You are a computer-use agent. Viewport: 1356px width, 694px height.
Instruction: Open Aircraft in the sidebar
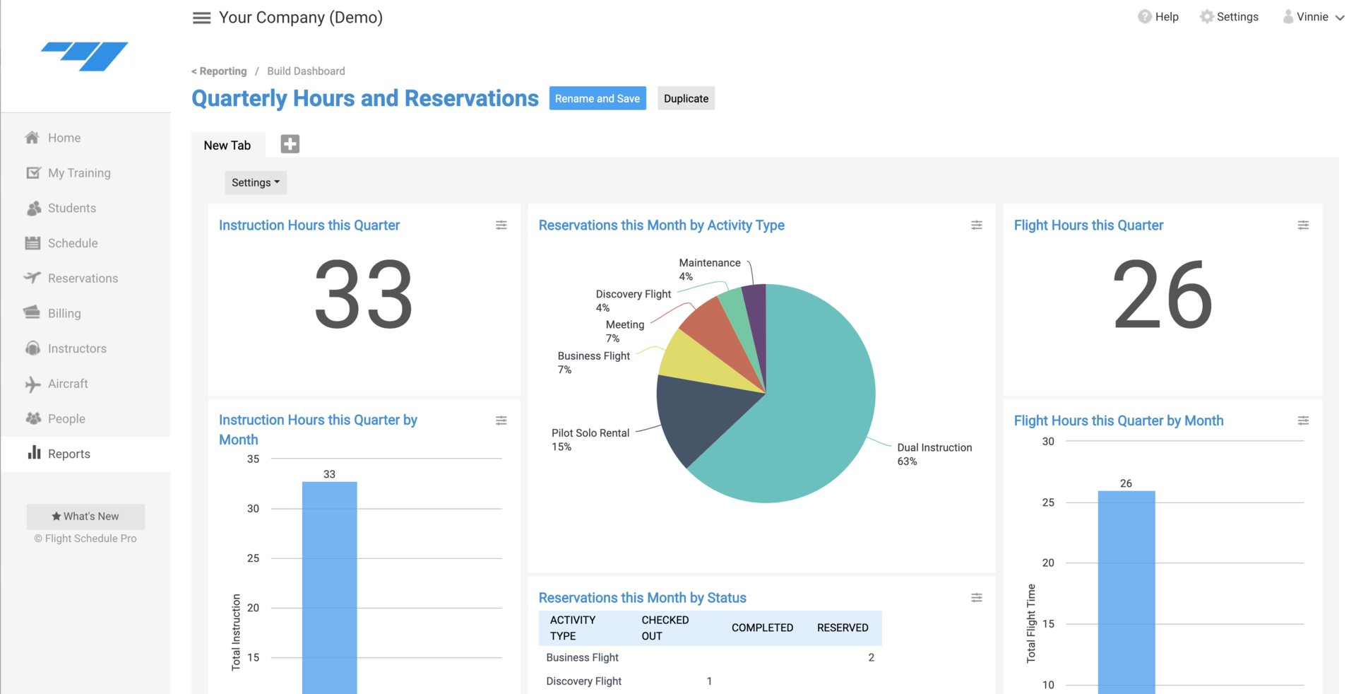(x=68, y=384)
